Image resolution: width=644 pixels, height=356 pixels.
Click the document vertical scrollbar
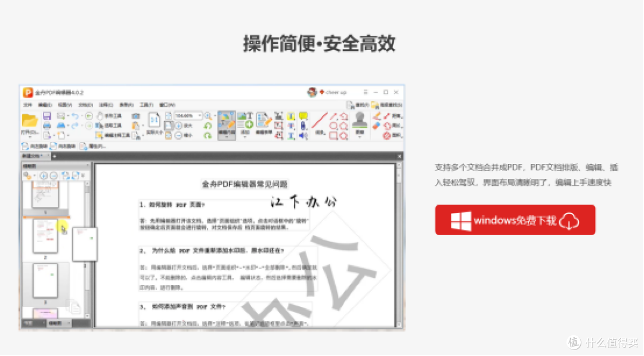pos(399,246)
